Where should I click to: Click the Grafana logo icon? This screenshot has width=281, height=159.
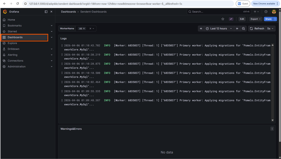pos(5,12)
